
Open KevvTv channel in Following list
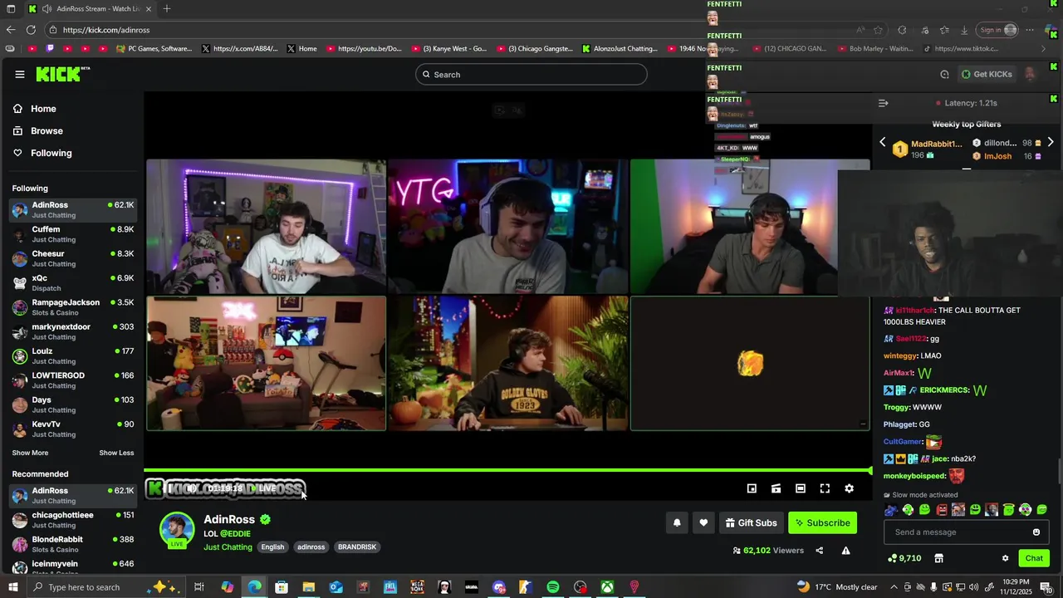(73, 429)
